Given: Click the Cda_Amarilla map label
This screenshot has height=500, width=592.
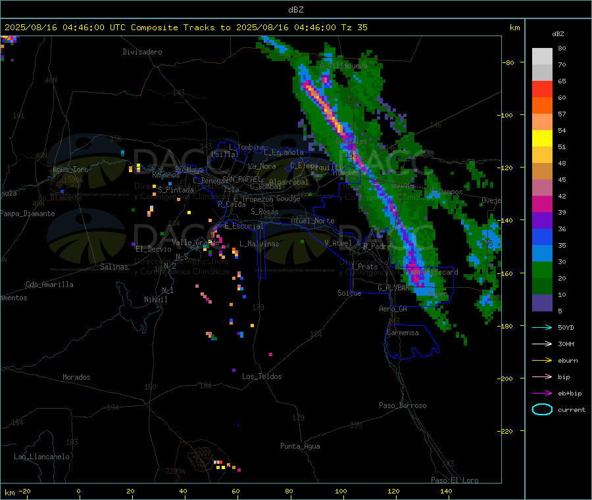Looking at the screenshot, I should click(49, 284).
